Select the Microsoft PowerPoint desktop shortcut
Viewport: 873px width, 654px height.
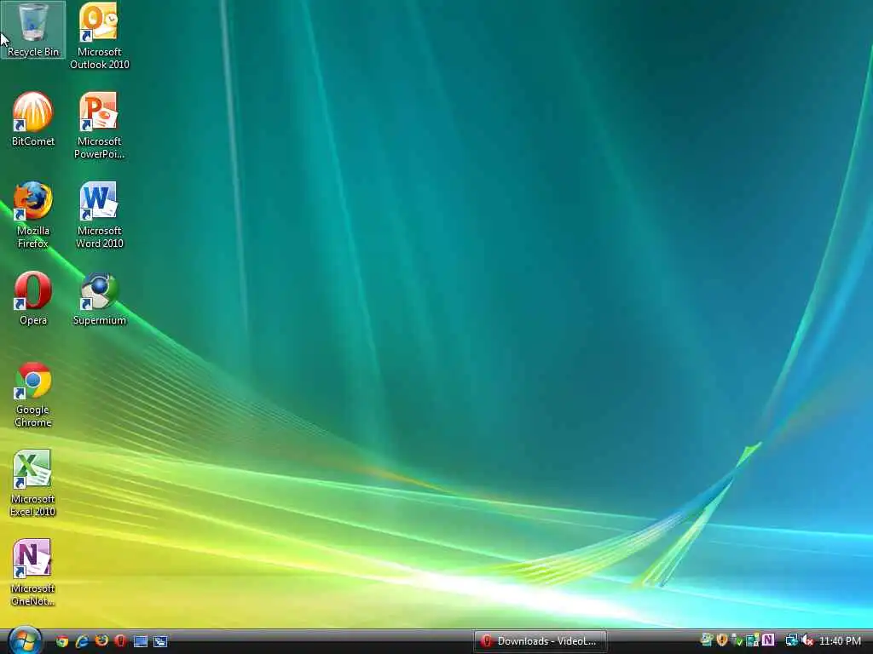coord(99,126)
